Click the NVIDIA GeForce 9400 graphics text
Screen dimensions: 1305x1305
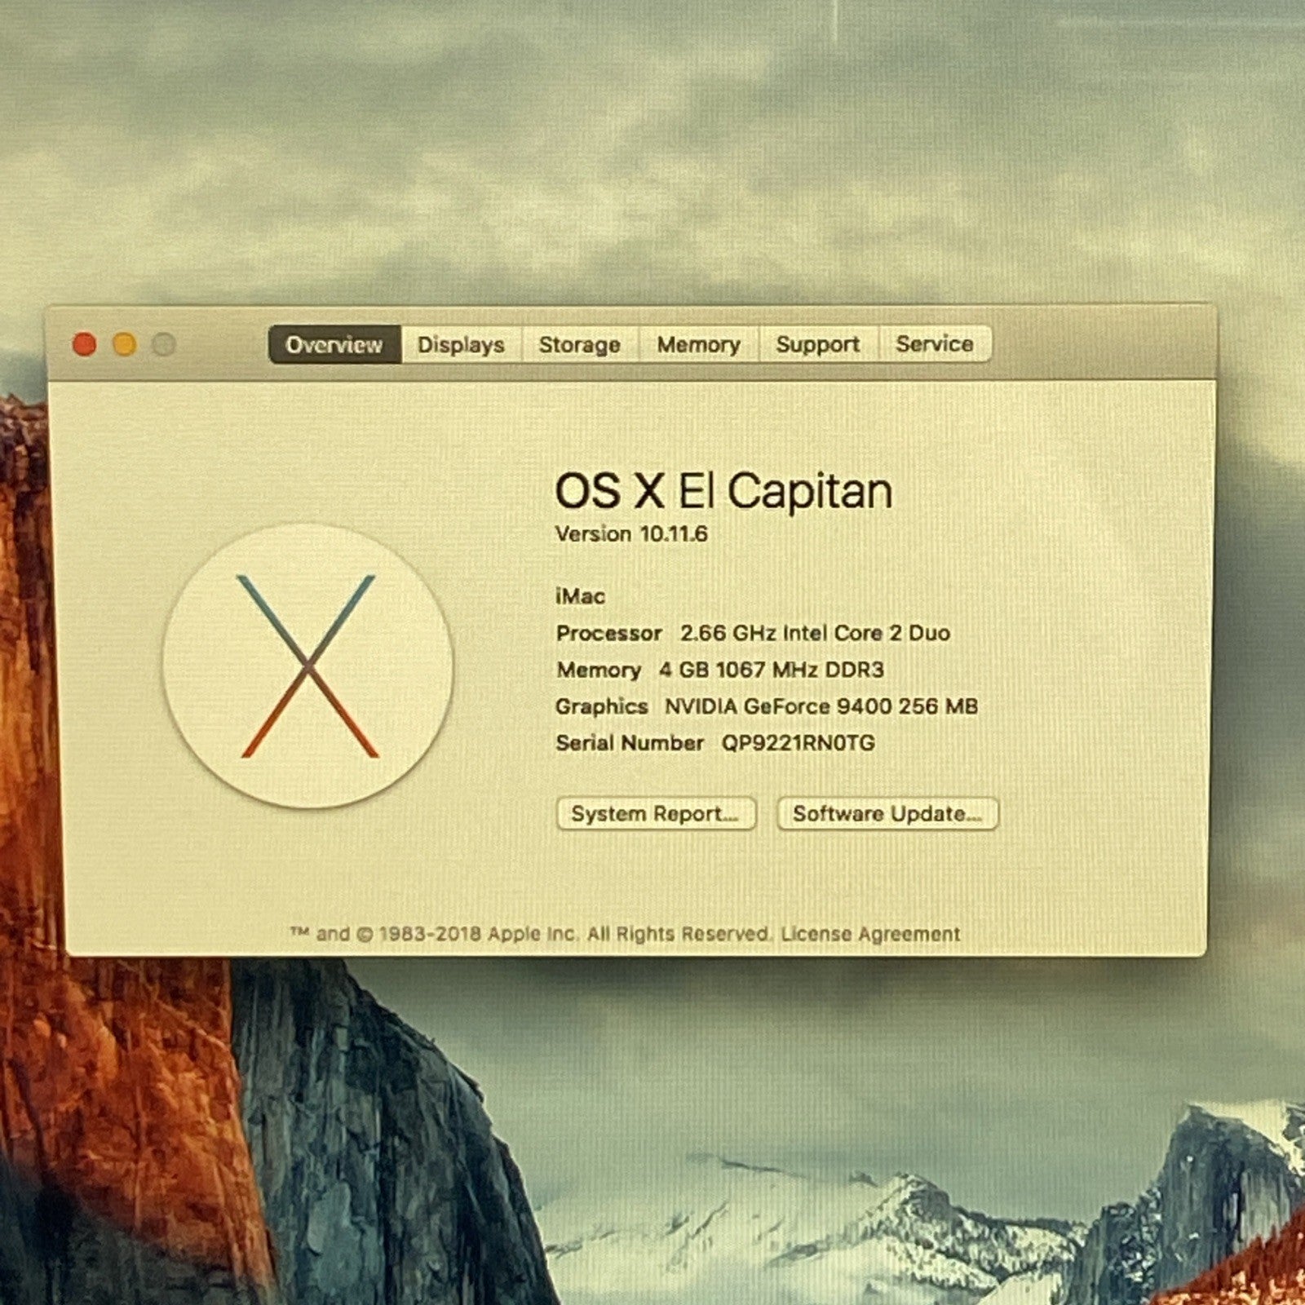821,706
